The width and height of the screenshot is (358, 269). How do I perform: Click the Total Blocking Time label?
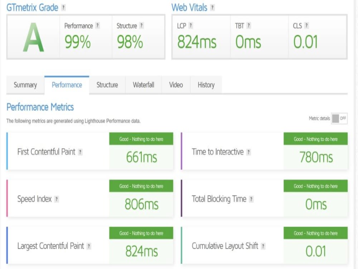tap(219, 199)
